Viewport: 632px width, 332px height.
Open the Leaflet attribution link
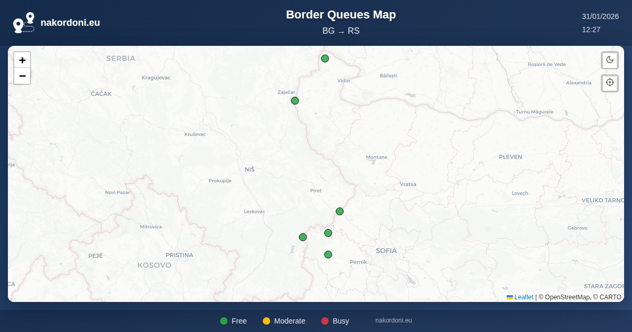click(x=524, y=297)
